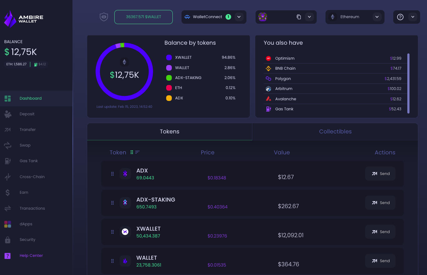The image size is (427, 275).
Task: Click the sort lines icon next to Token
Action: pyautogui.click(x=137, y=152)
